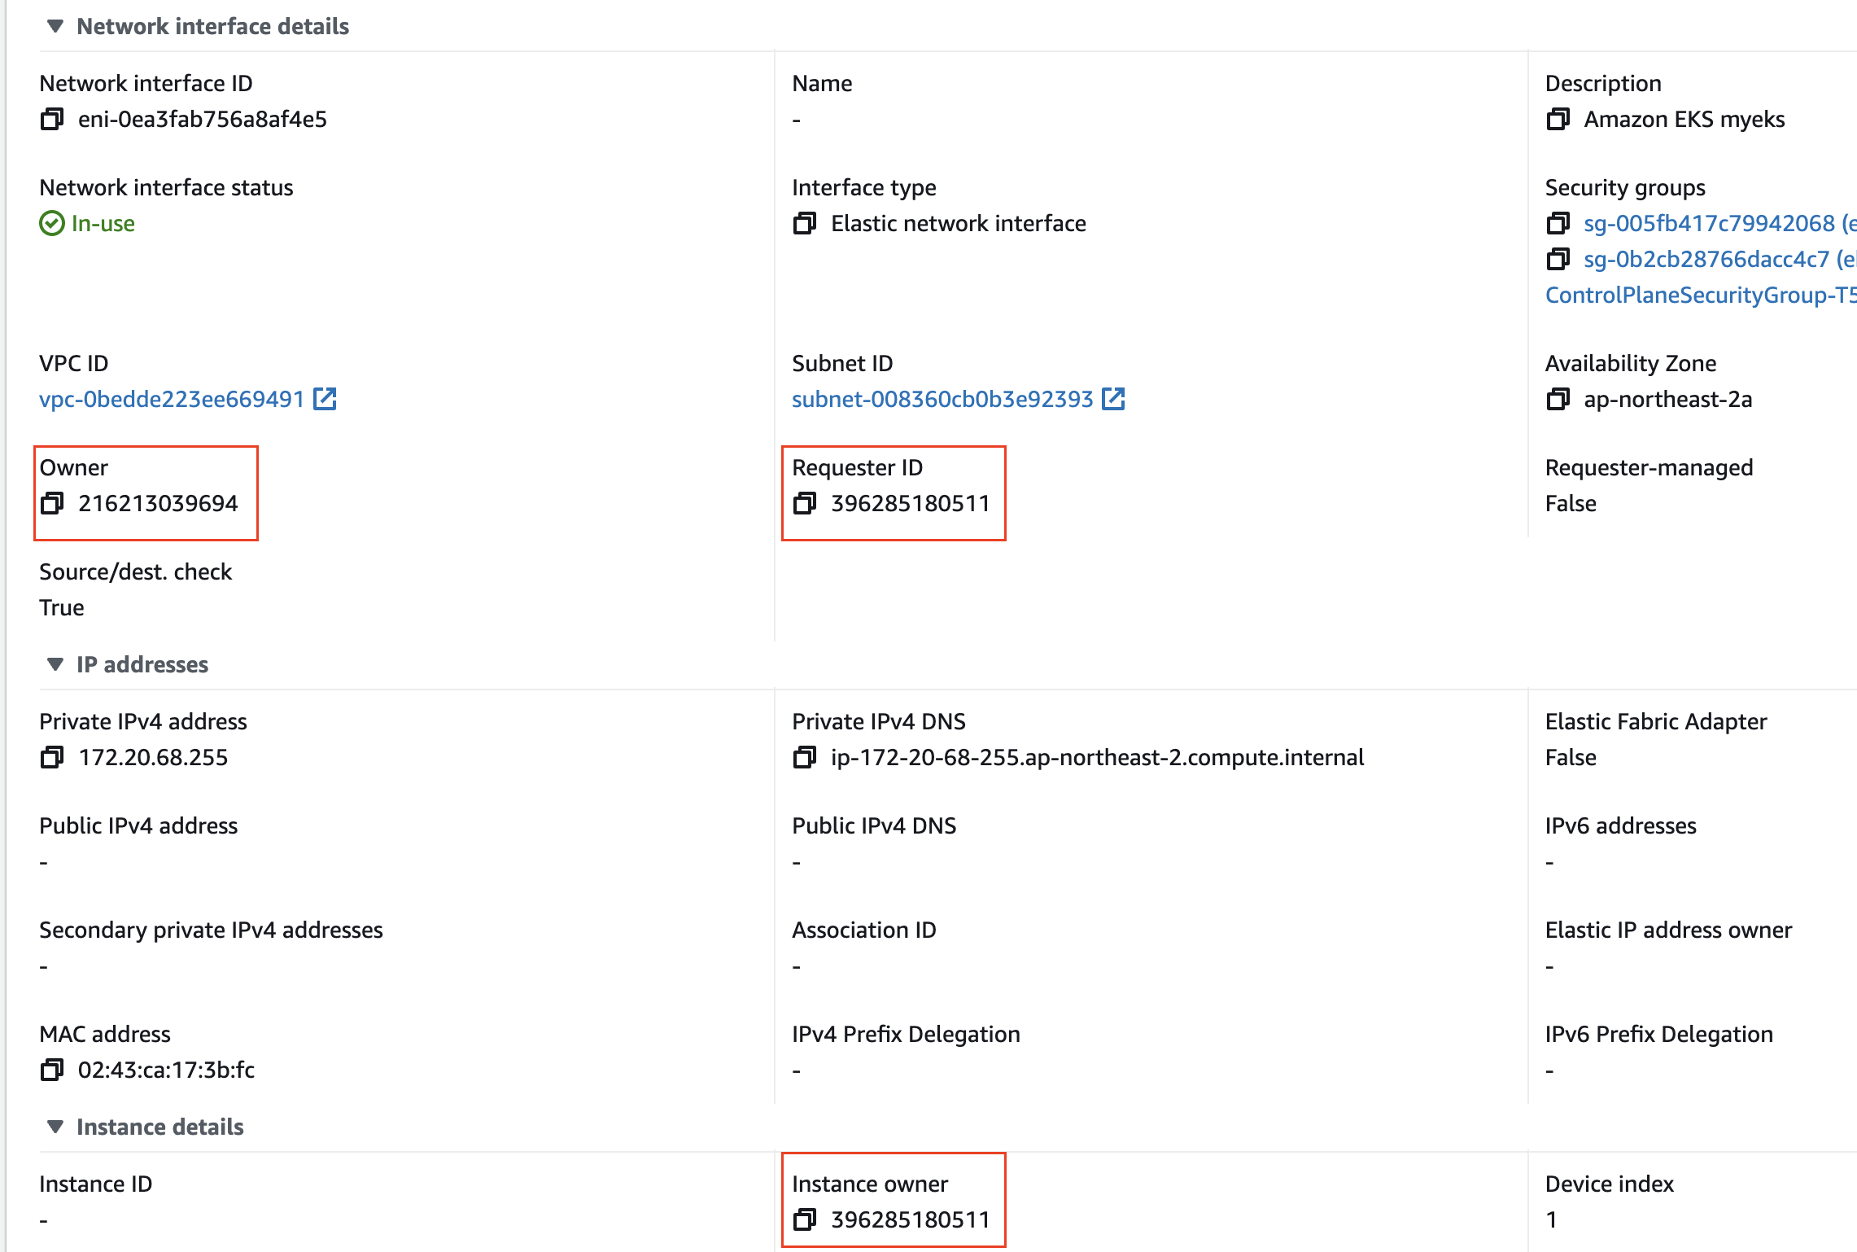
Task: Click the external link icon beside the VPC ID
Action: (325, 399)
